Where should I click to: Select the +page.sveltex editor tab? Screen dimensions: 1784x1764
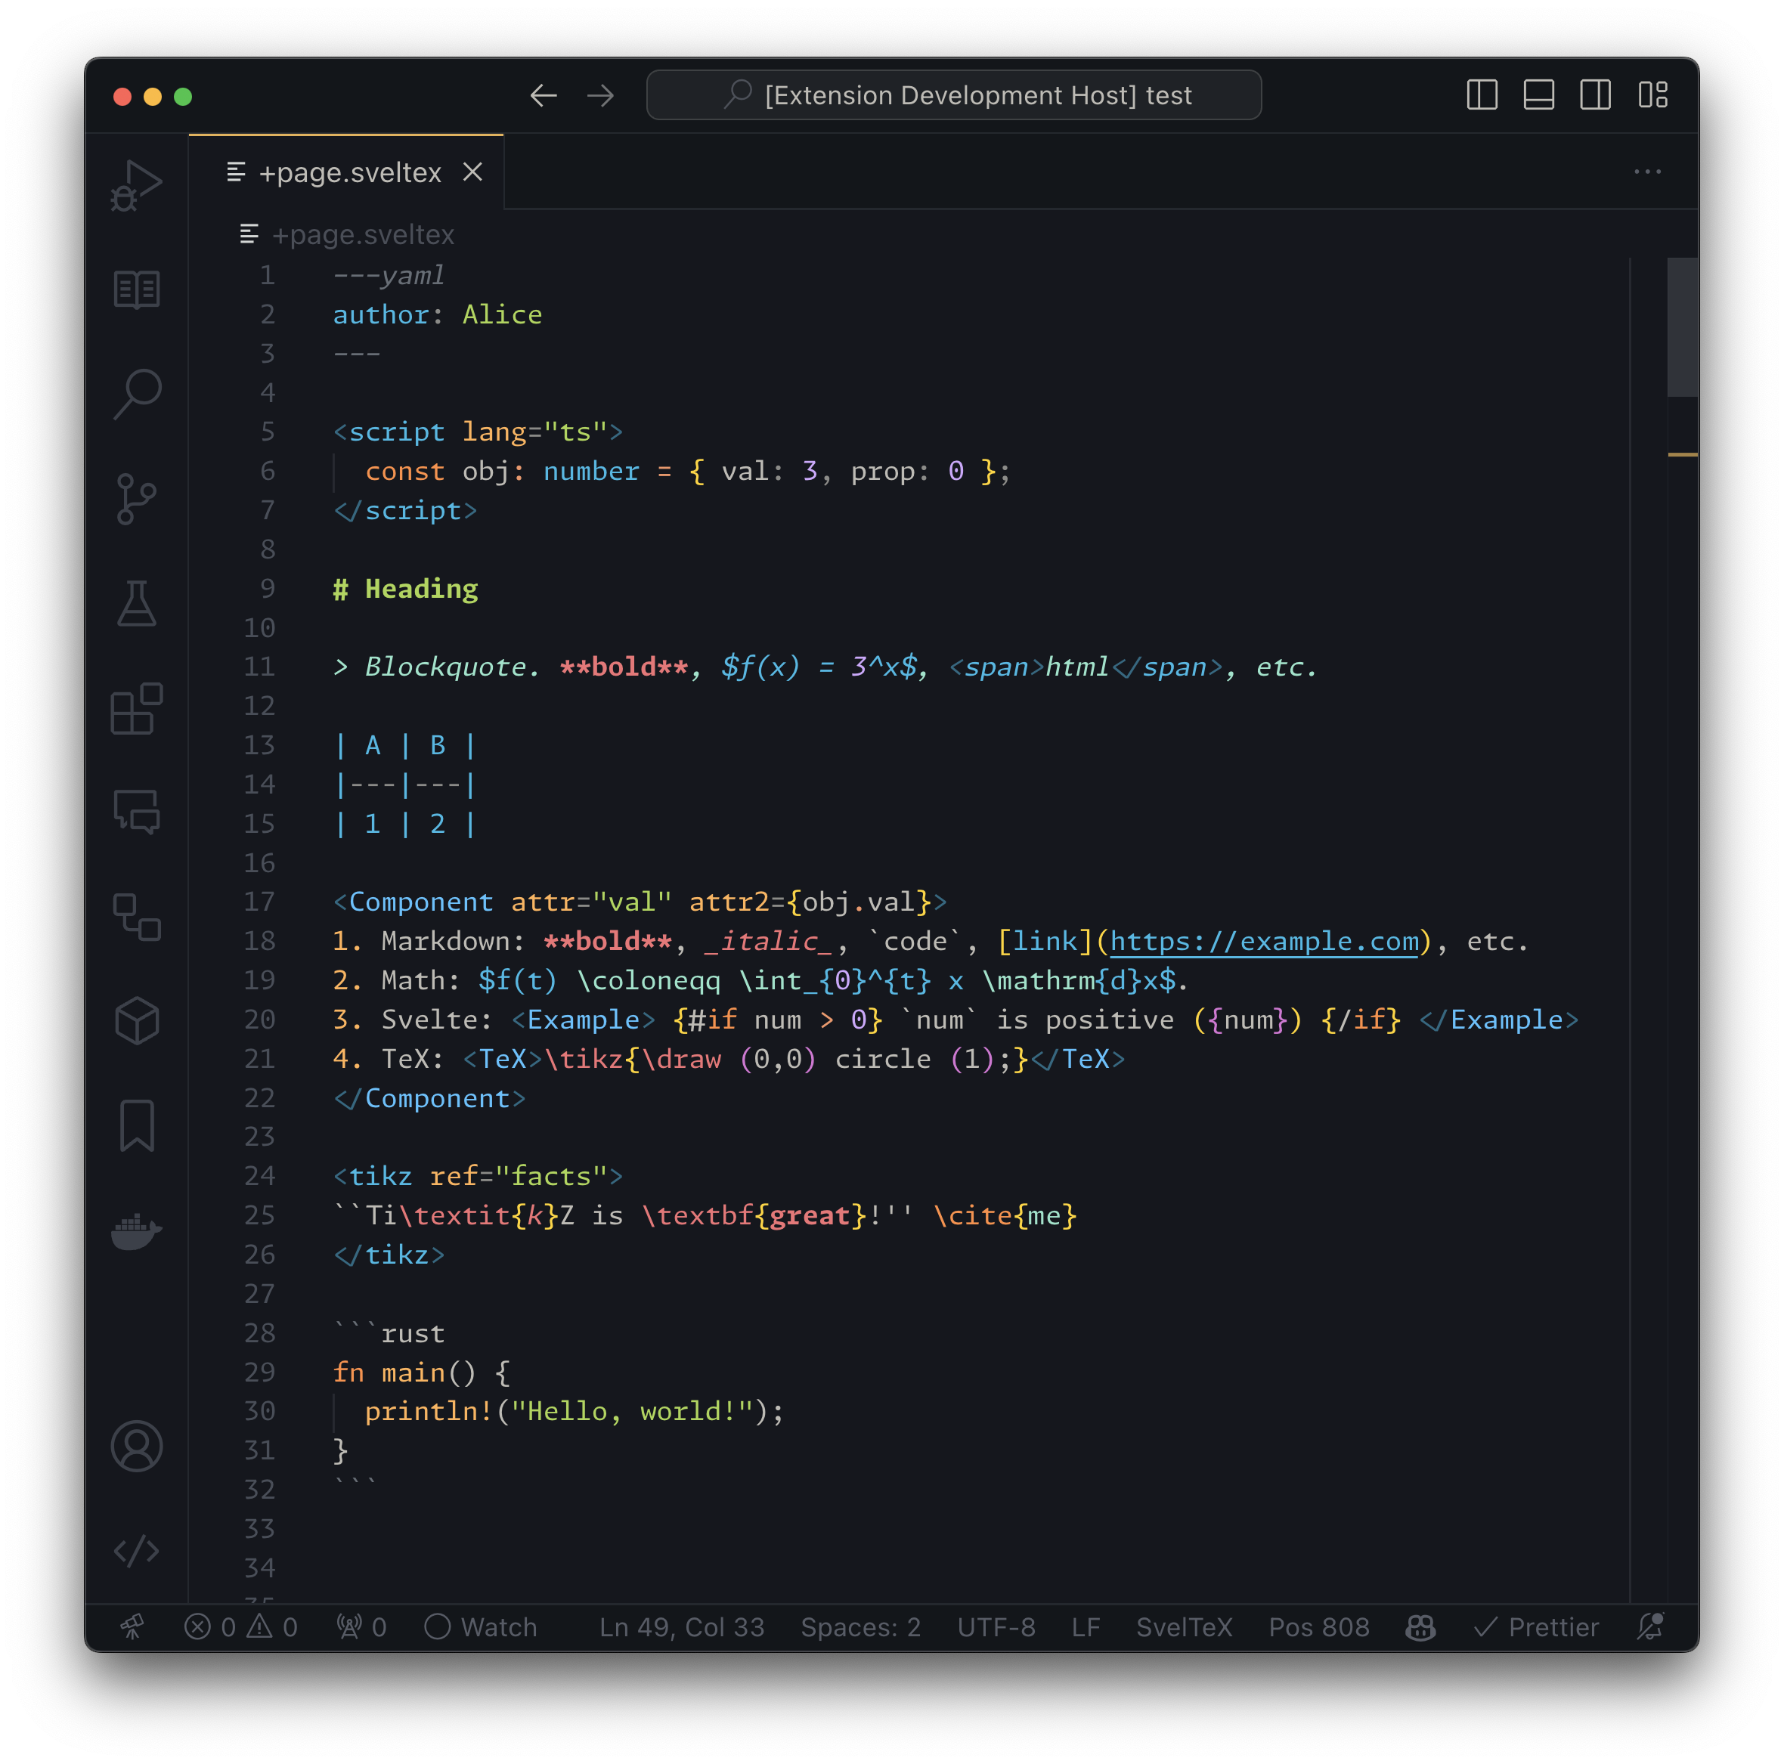[x=349, y=172]
